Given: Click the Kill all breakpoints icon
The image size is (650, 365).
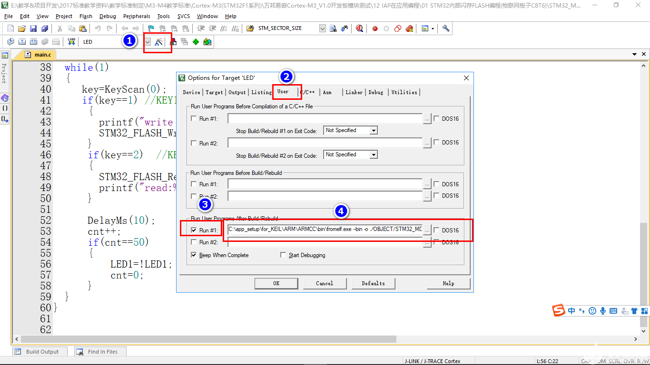Looking at the screenshot, I should [x=409, y=29].
